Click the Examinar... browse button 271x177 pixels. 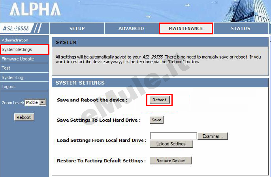pyautogui.click(x=213, y=136)
